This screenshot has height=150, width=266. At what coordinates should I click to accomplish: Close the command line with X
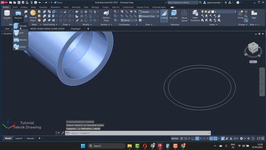point(59,133)
